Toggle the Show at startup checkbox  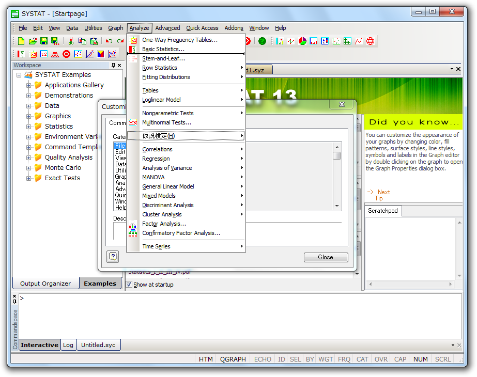(129, 285)
